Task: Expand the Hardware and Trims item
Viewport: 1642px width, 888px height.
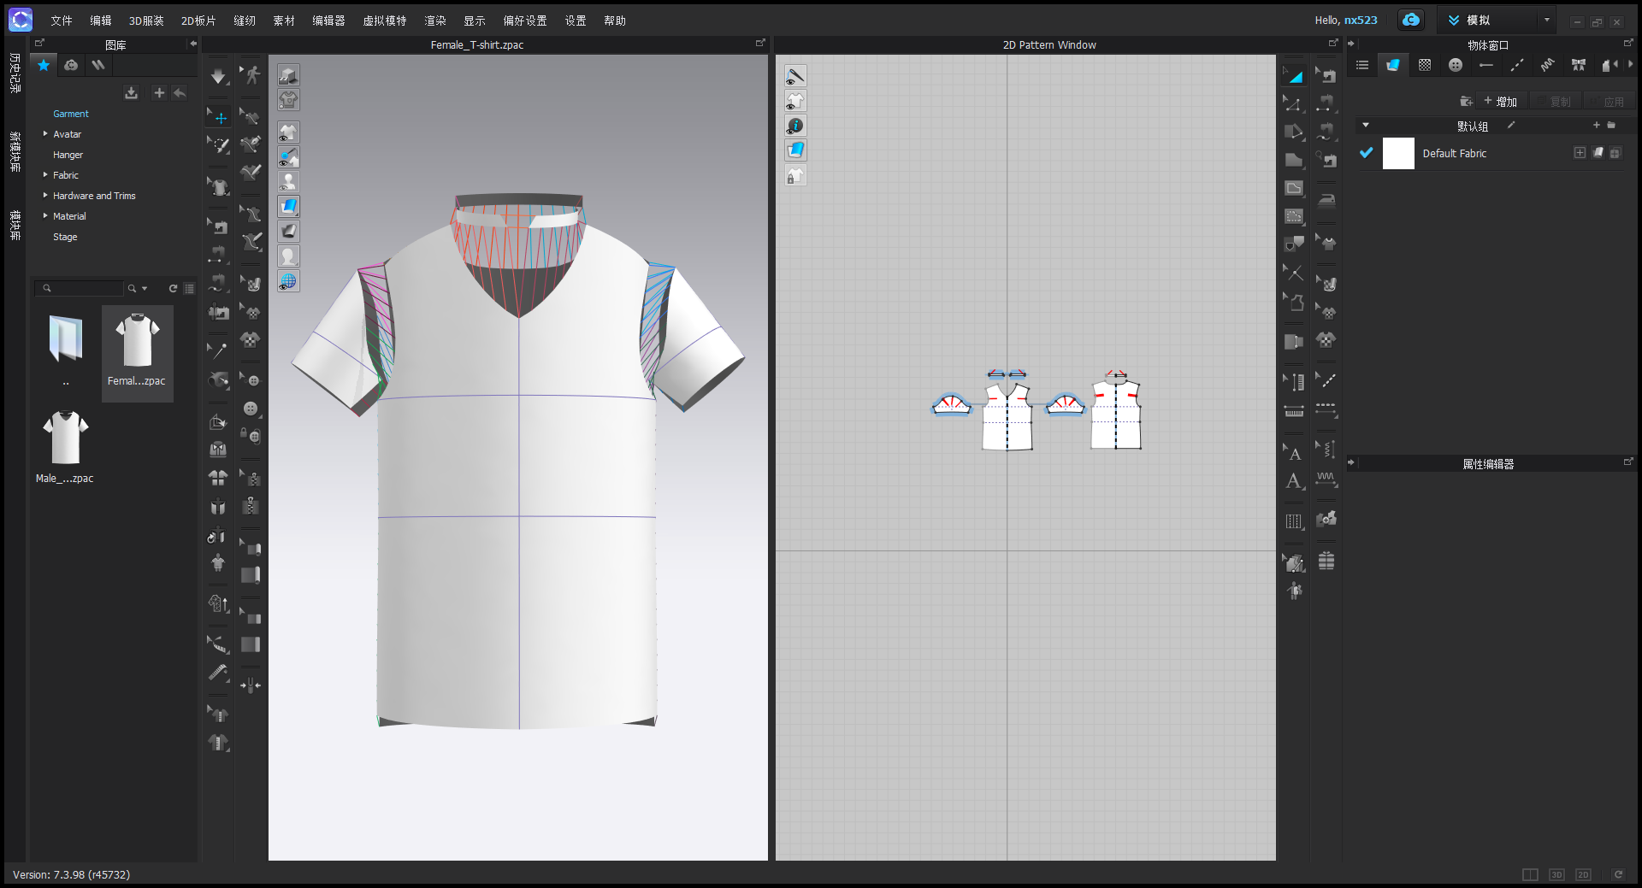Action: pyautogui.click(x=45, y=195)
